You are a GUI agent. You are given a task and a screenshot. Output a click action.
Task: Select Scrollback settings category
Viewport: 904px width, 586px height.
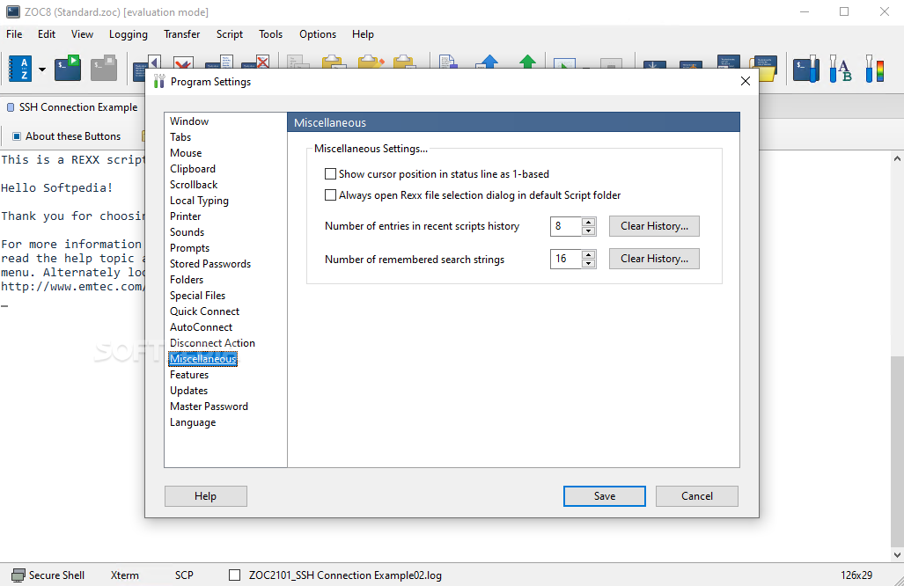(x=194, y=185)
